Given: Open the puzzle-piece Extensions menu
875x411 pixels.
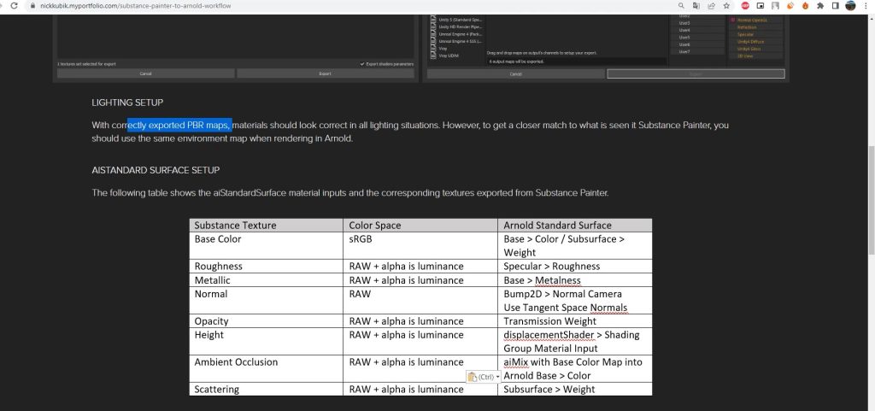Looking at the screenshot, I should [x=820, y=6].
